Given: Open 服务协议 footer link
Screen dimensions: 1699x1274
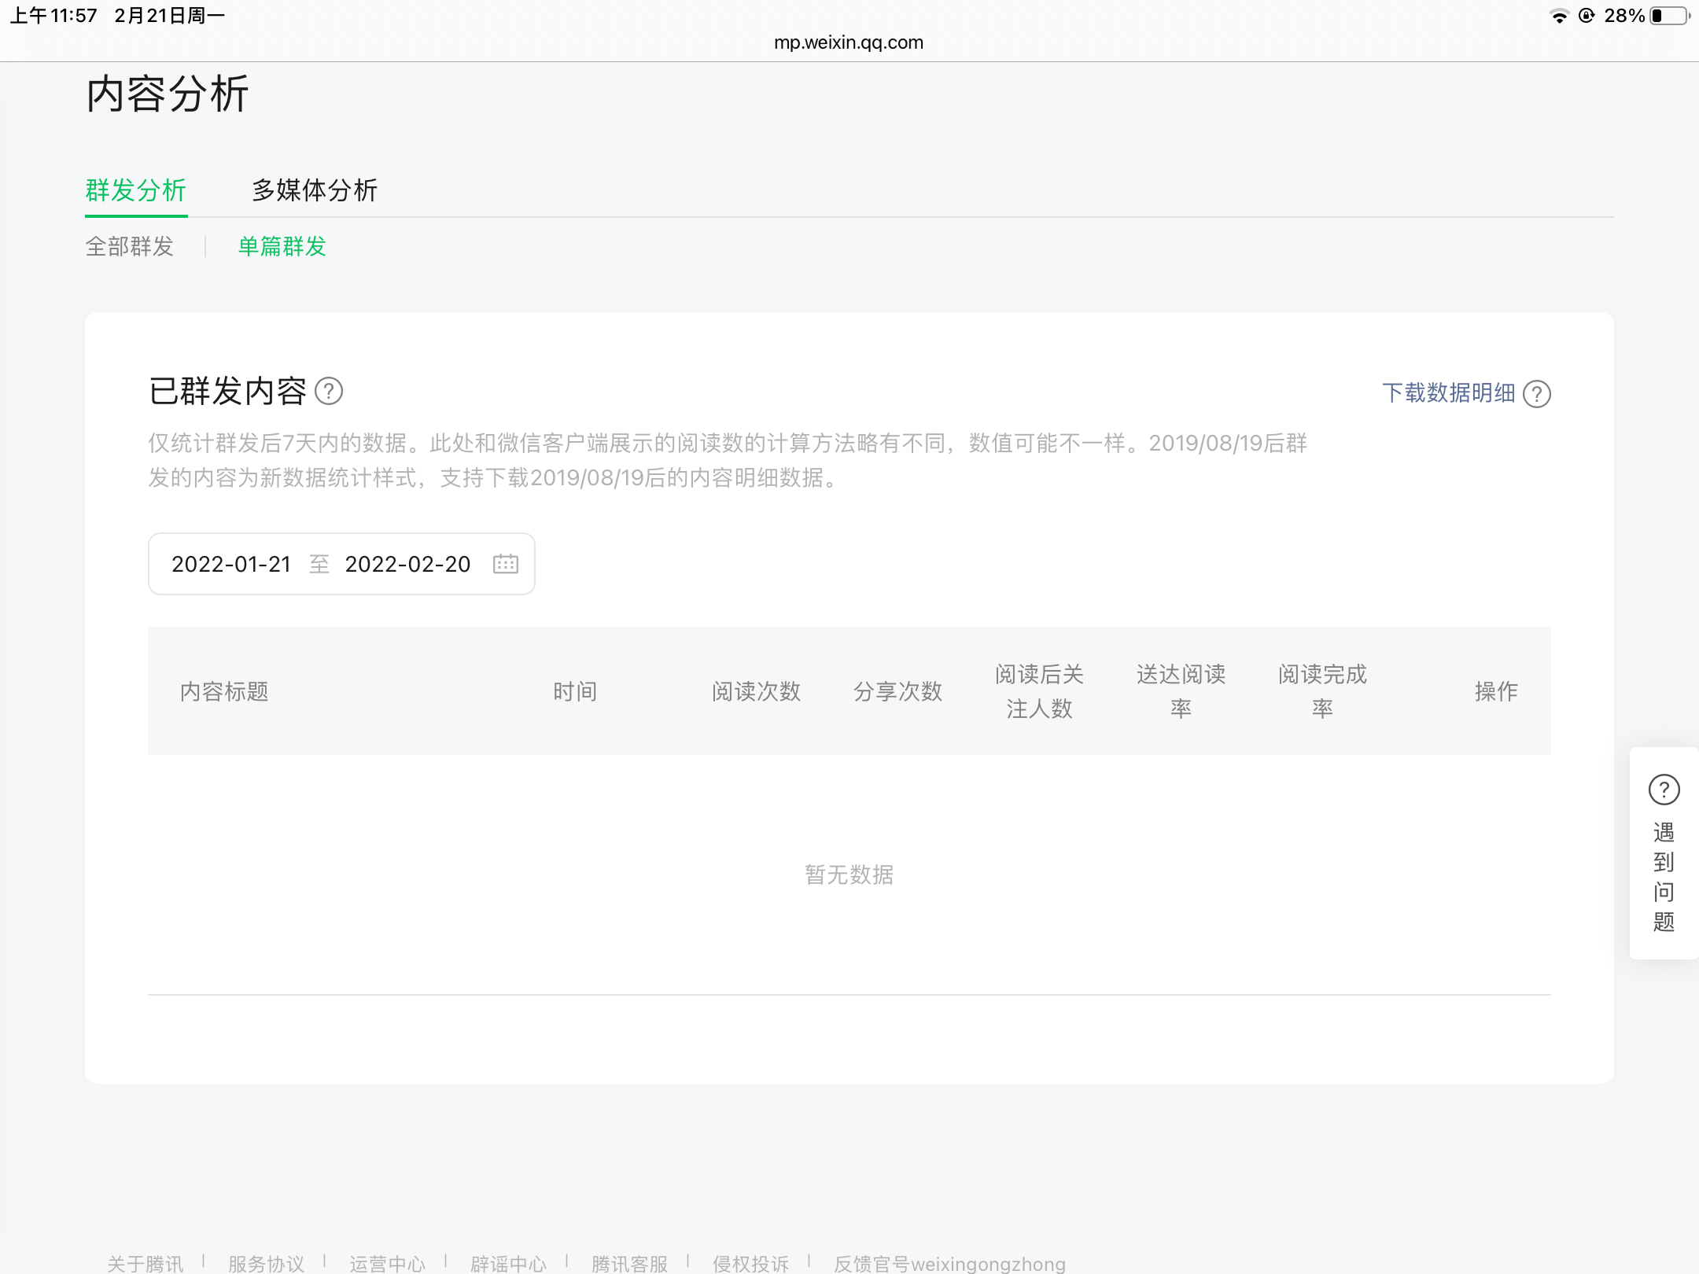Looking at the screenshot, I should coord(267,1263).
